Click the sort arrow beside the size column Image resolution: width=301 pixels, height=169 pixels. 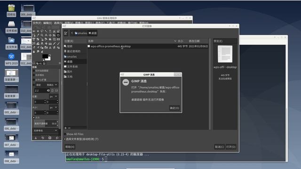(175, 41)
